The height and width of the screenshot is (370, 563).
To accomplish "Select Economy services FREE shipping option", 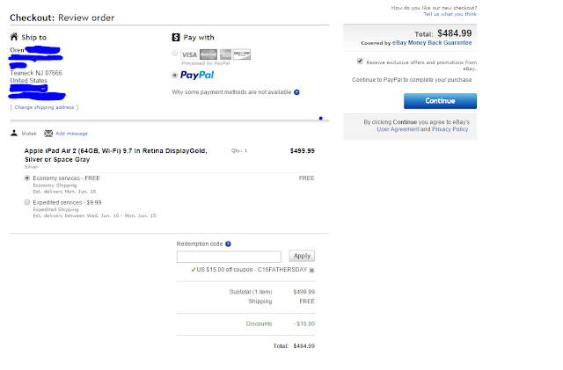I will (x=27, y=178).
